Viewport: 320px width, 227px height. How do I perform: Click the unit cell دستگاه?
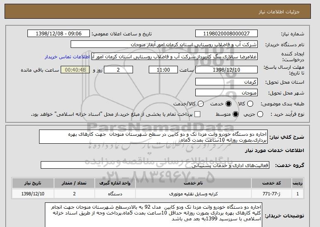115,194
